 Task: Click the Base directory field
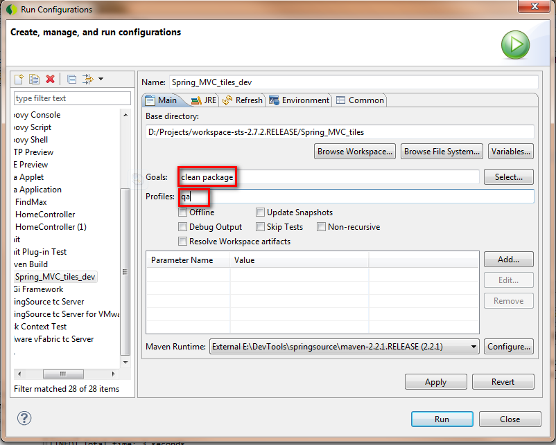(x=340, y=132)
